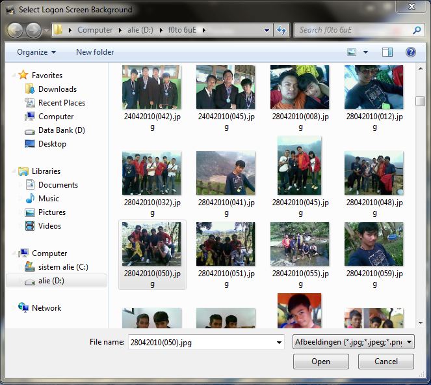
Task: Click the folder icon in address bar
Action: pyautogui.click(x=58, y=29)
